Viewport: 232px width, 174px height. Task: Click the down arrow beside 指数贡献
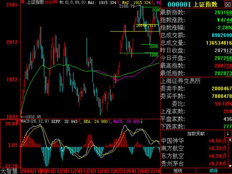point(228,133)
